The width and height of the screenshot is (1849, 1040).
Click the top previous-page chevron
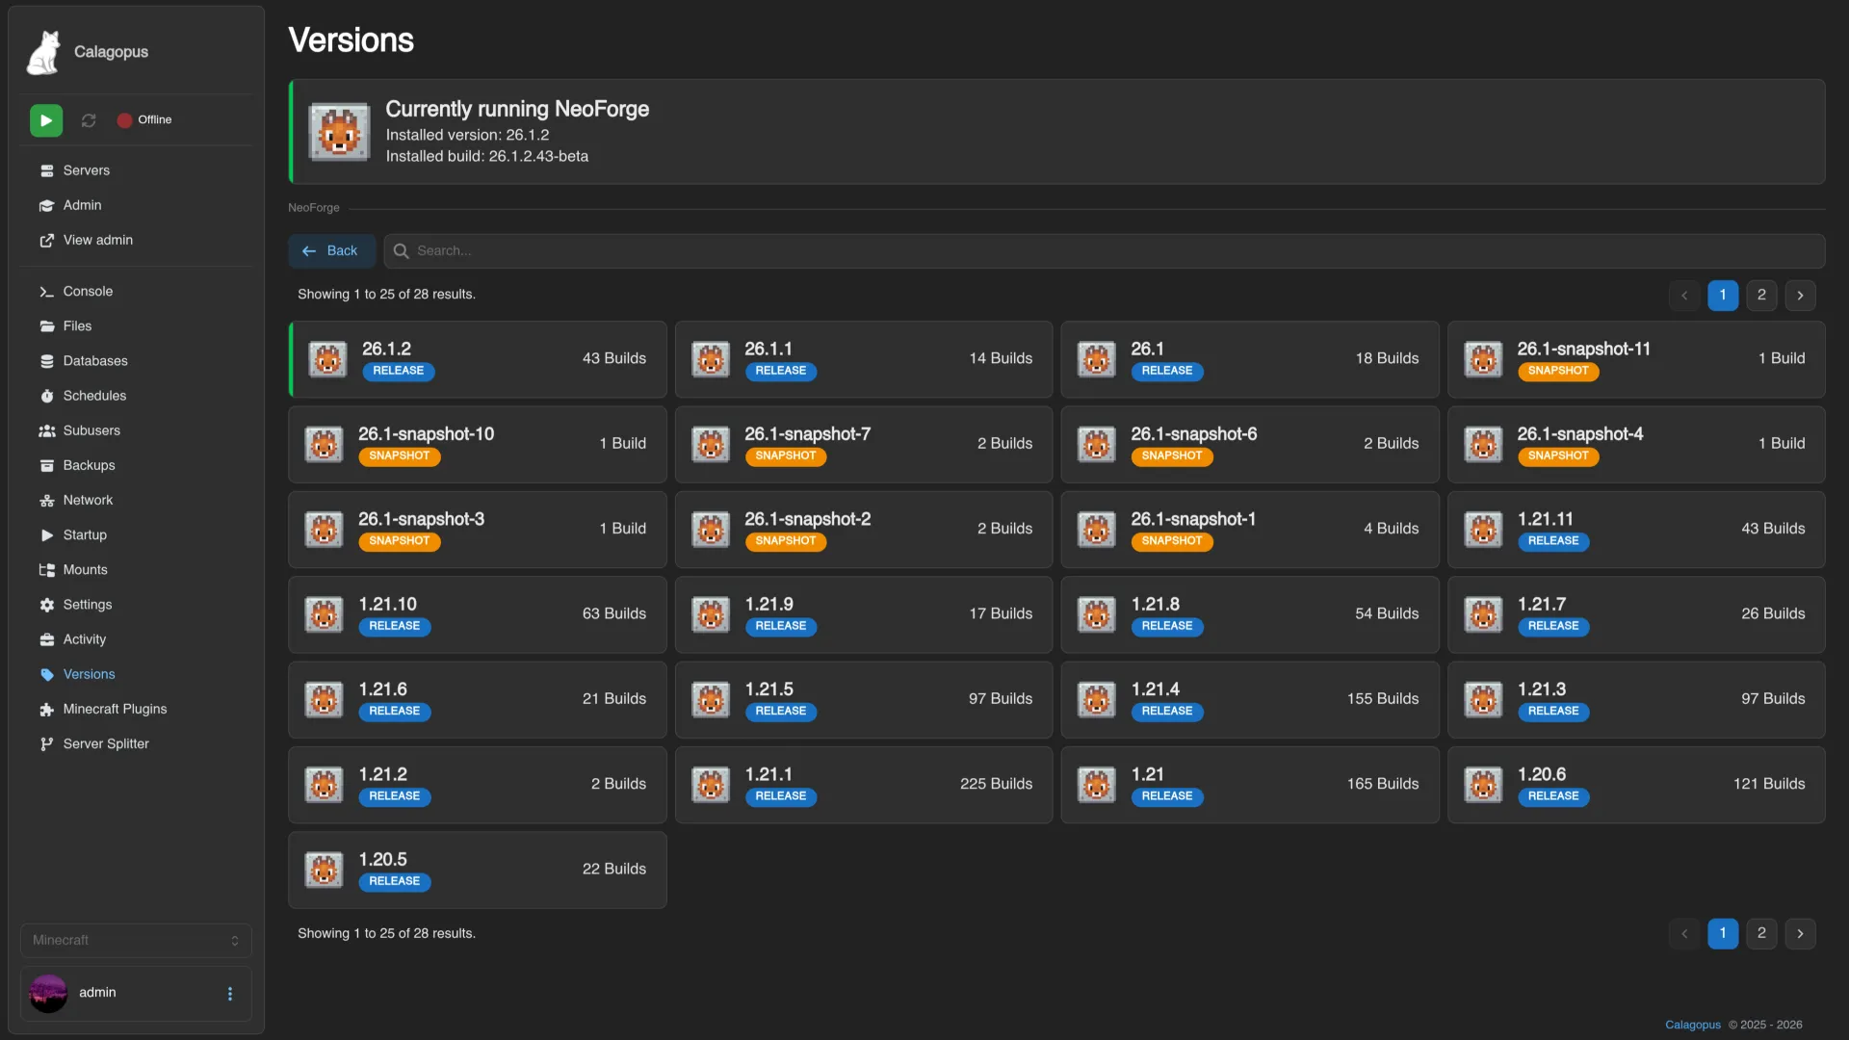coord(1684,295)
